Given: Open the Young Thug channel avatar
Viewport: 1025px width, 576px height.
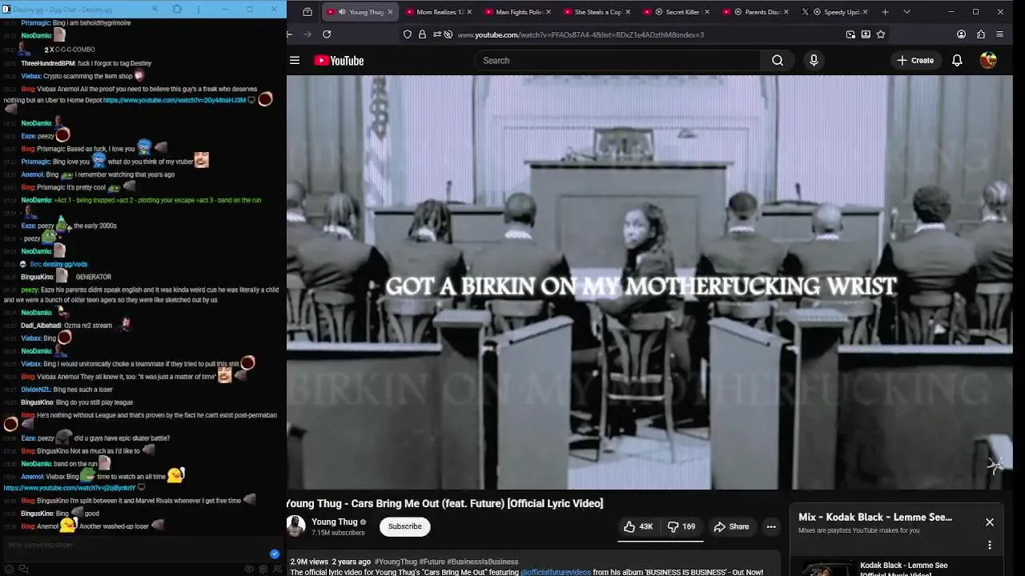Looking at the screenshot, I should (295, 526).
